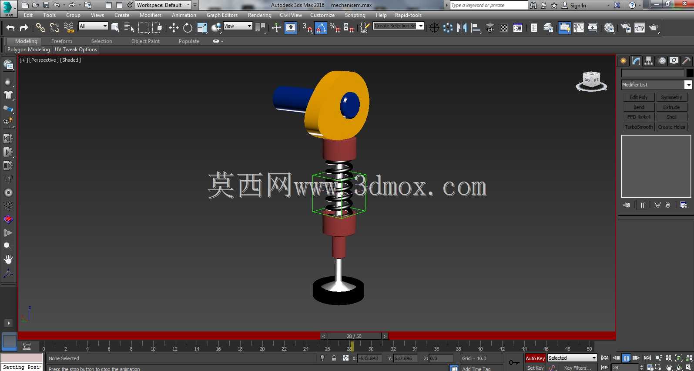Open the key filter Selected dropdown
This screenshot has width=694, height=371.
click(572, 358)
